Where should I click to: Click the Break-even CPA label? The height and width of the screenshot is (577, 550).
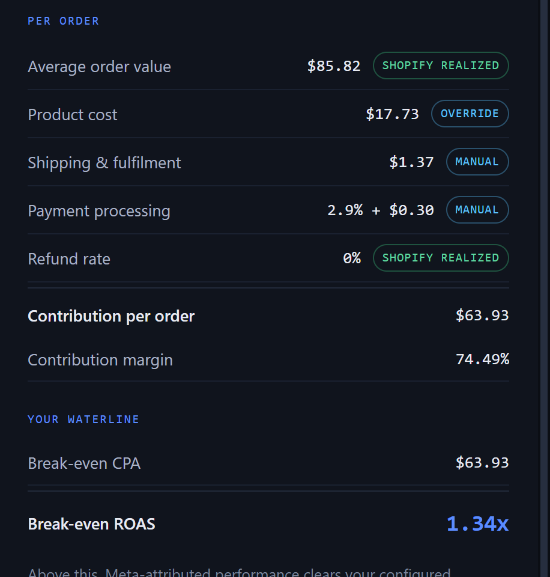point(84,463)
